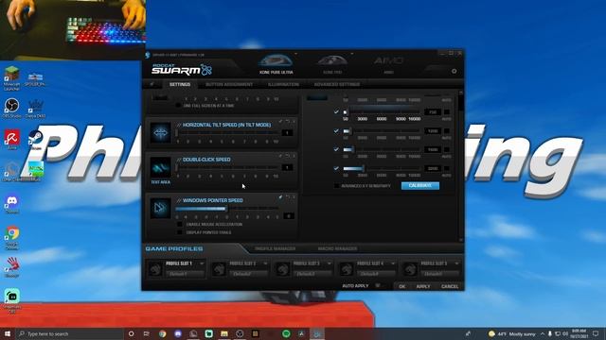The image size is (606, 340).
Task: Expand Profile Slot 3 dropdown arrow
Action: click(330, 263)
